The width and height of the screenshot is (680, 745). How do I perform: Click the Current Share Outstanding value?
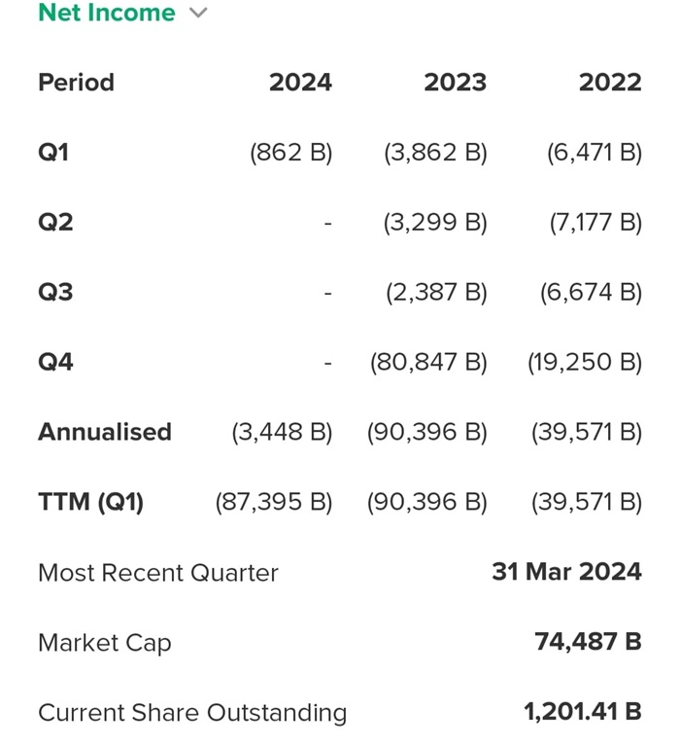583,712
